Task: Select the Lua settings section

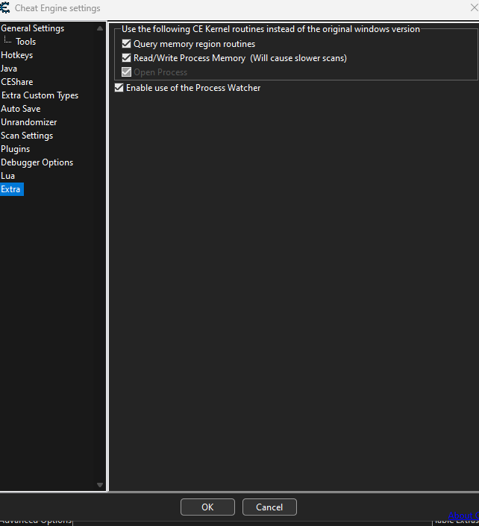Action: [x=7, y=176]
